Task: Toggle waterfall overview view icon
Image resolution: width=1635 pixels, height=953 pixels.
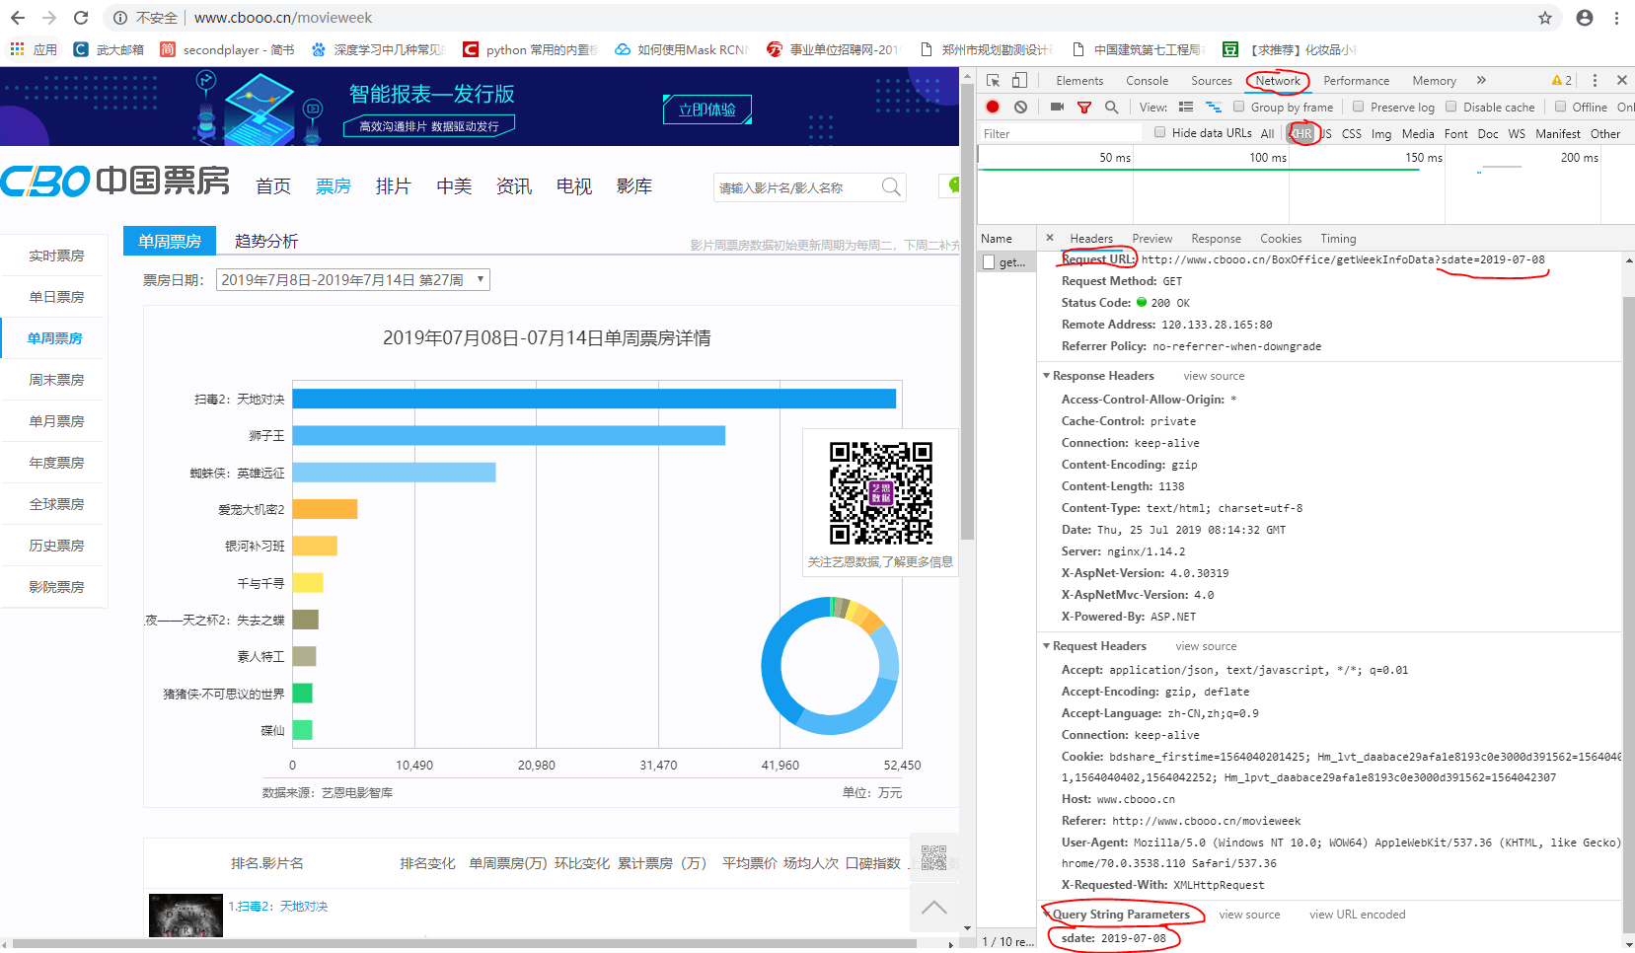Action: [x=1214, y=107]
